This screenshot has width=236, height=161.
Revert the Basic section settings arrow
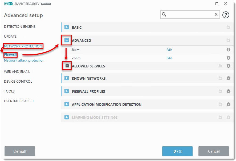point(228,27)
